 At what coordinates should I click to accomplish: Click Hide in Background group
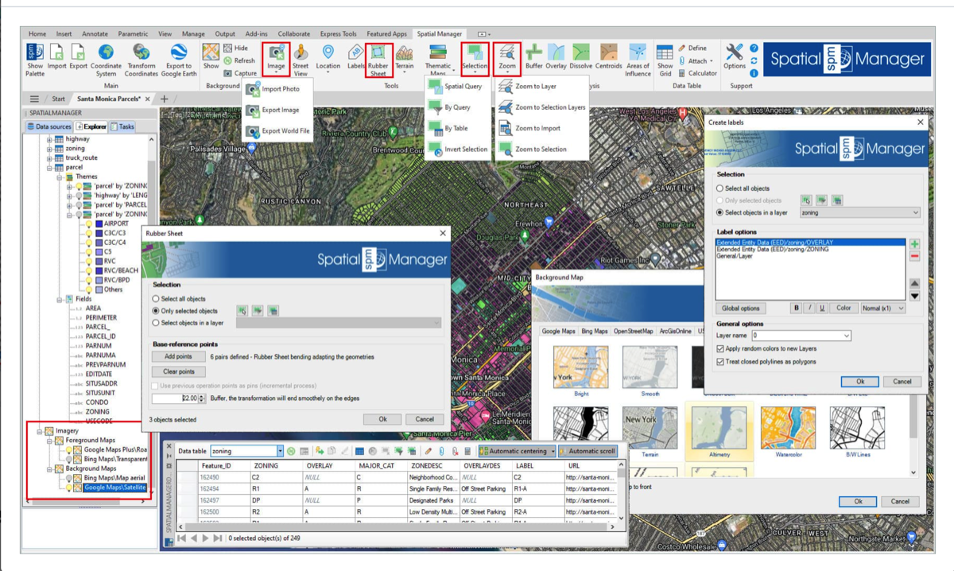237,49
